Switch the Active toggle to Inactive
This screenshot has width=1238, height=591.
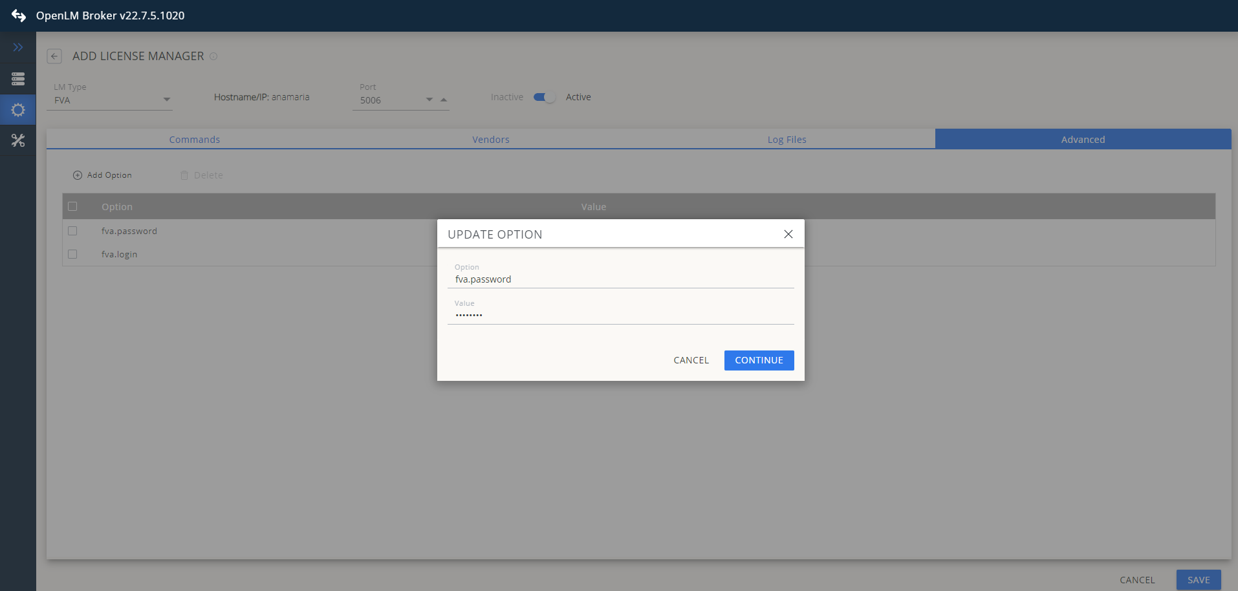[x=543, y=96]
